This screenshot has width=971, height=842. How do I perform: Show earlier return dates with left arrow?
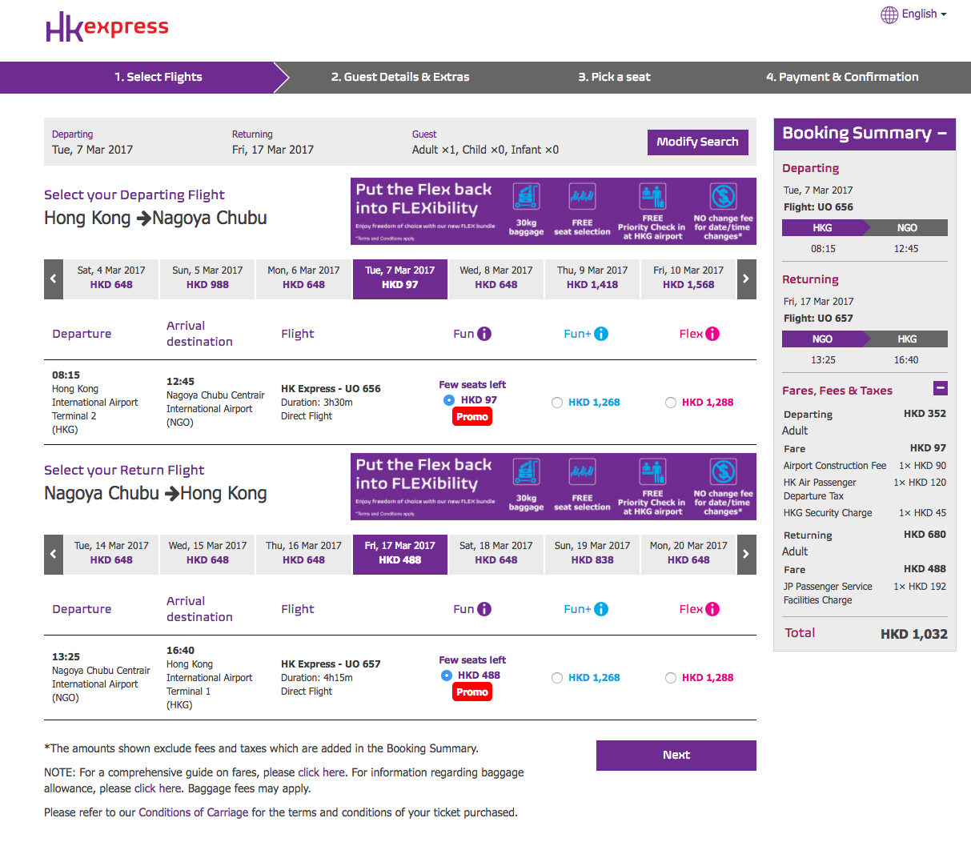[54, 554]
